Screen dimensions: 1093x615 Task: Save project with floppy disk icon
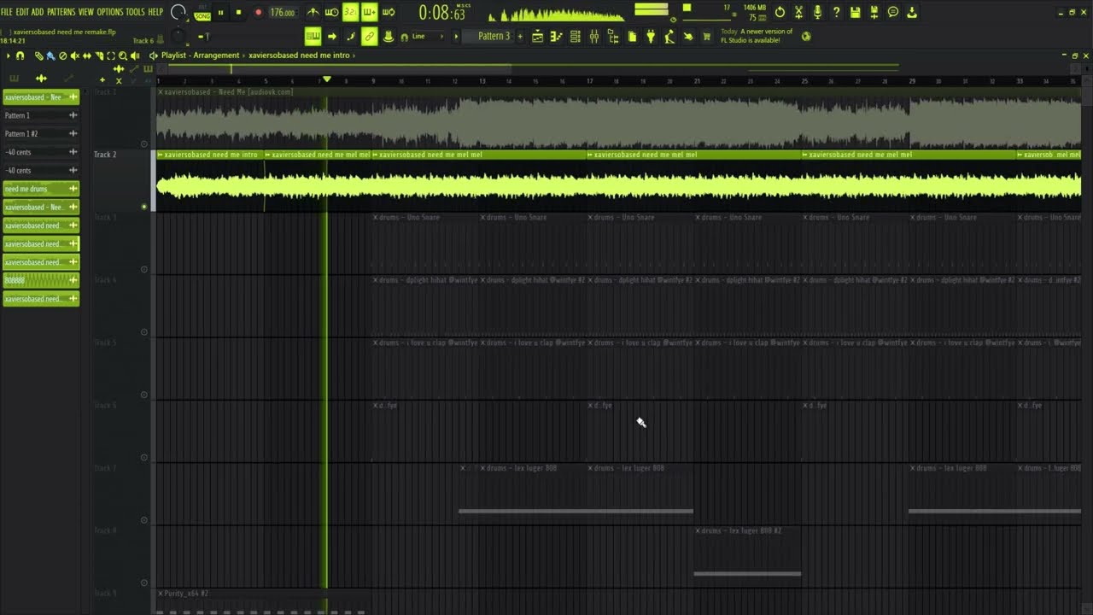[x=855, y=12]
